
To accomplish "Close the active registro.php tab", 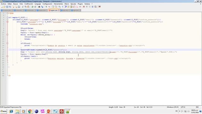I will pos(59,10).
